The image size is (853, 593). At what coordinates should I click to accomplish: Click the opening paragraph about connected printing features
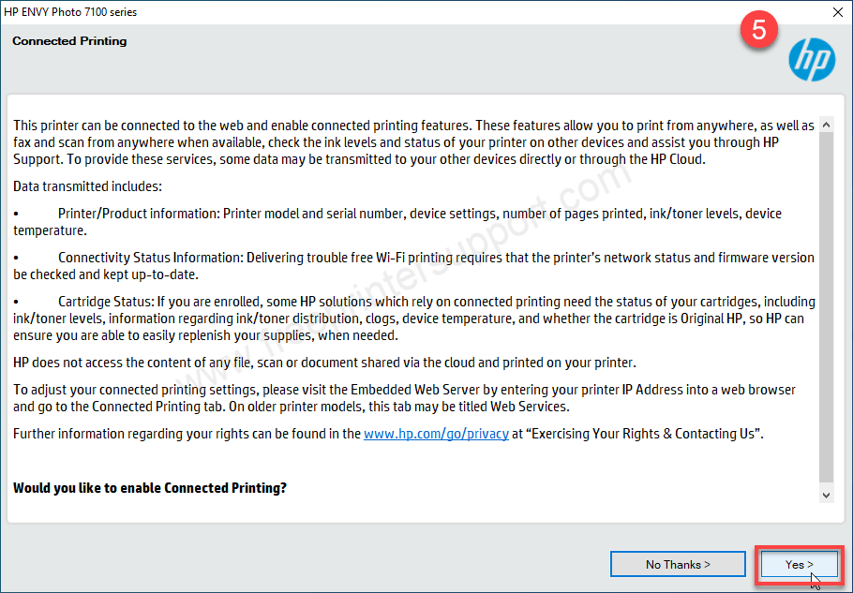click(x=412, y=141)
